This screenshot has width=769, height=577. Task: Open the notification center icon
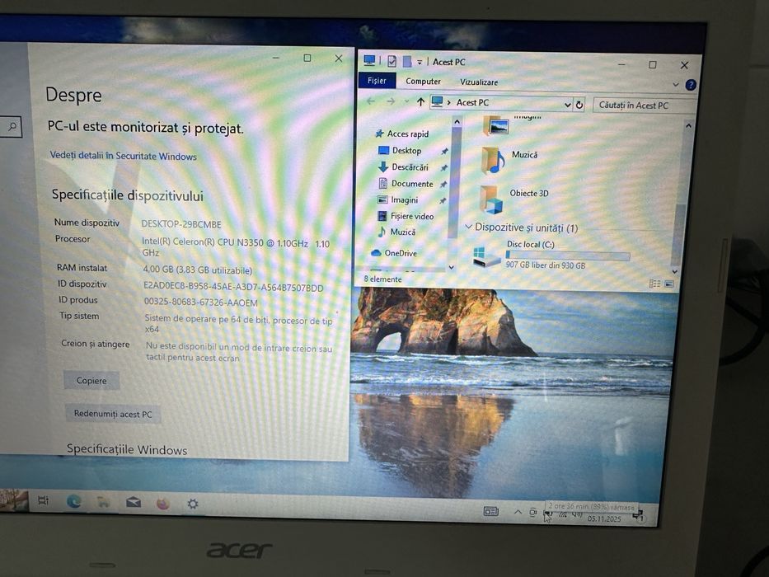pos(638,516)
